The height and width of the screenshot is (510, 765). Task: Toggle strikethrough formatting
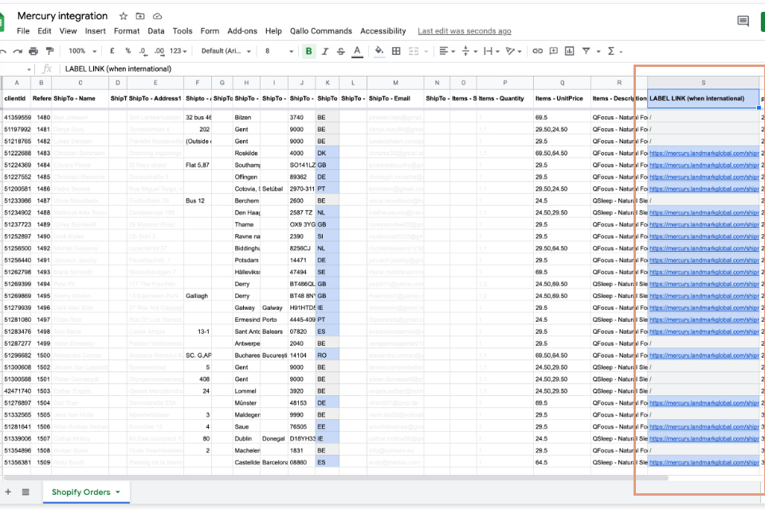tap(341, 51)
